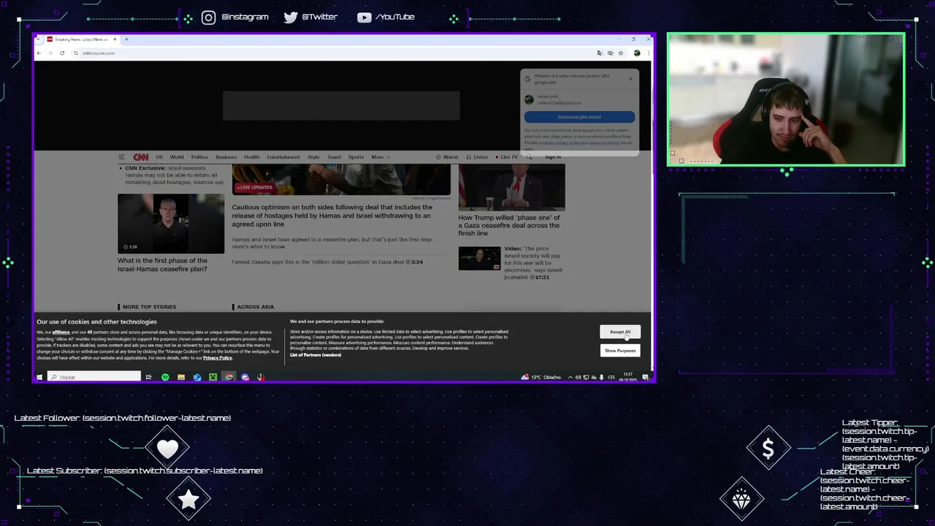Image resolution: width=935 pixels, height=526 pixels.
Task: Click the CNN logo
Action: pyautogui.click(x=141, y=157)
